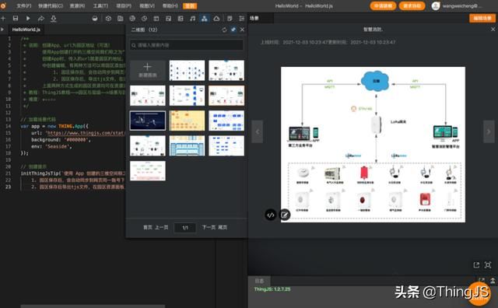Image resolution: width=498 pixels, height=308 pixels.
Task: Click the second orange pill button in title bar
Action: (x=412, y=5)
